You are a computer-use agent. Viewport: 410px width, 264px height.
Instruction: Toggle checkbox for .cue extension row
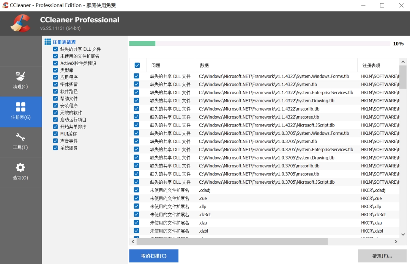coord(136,198)
